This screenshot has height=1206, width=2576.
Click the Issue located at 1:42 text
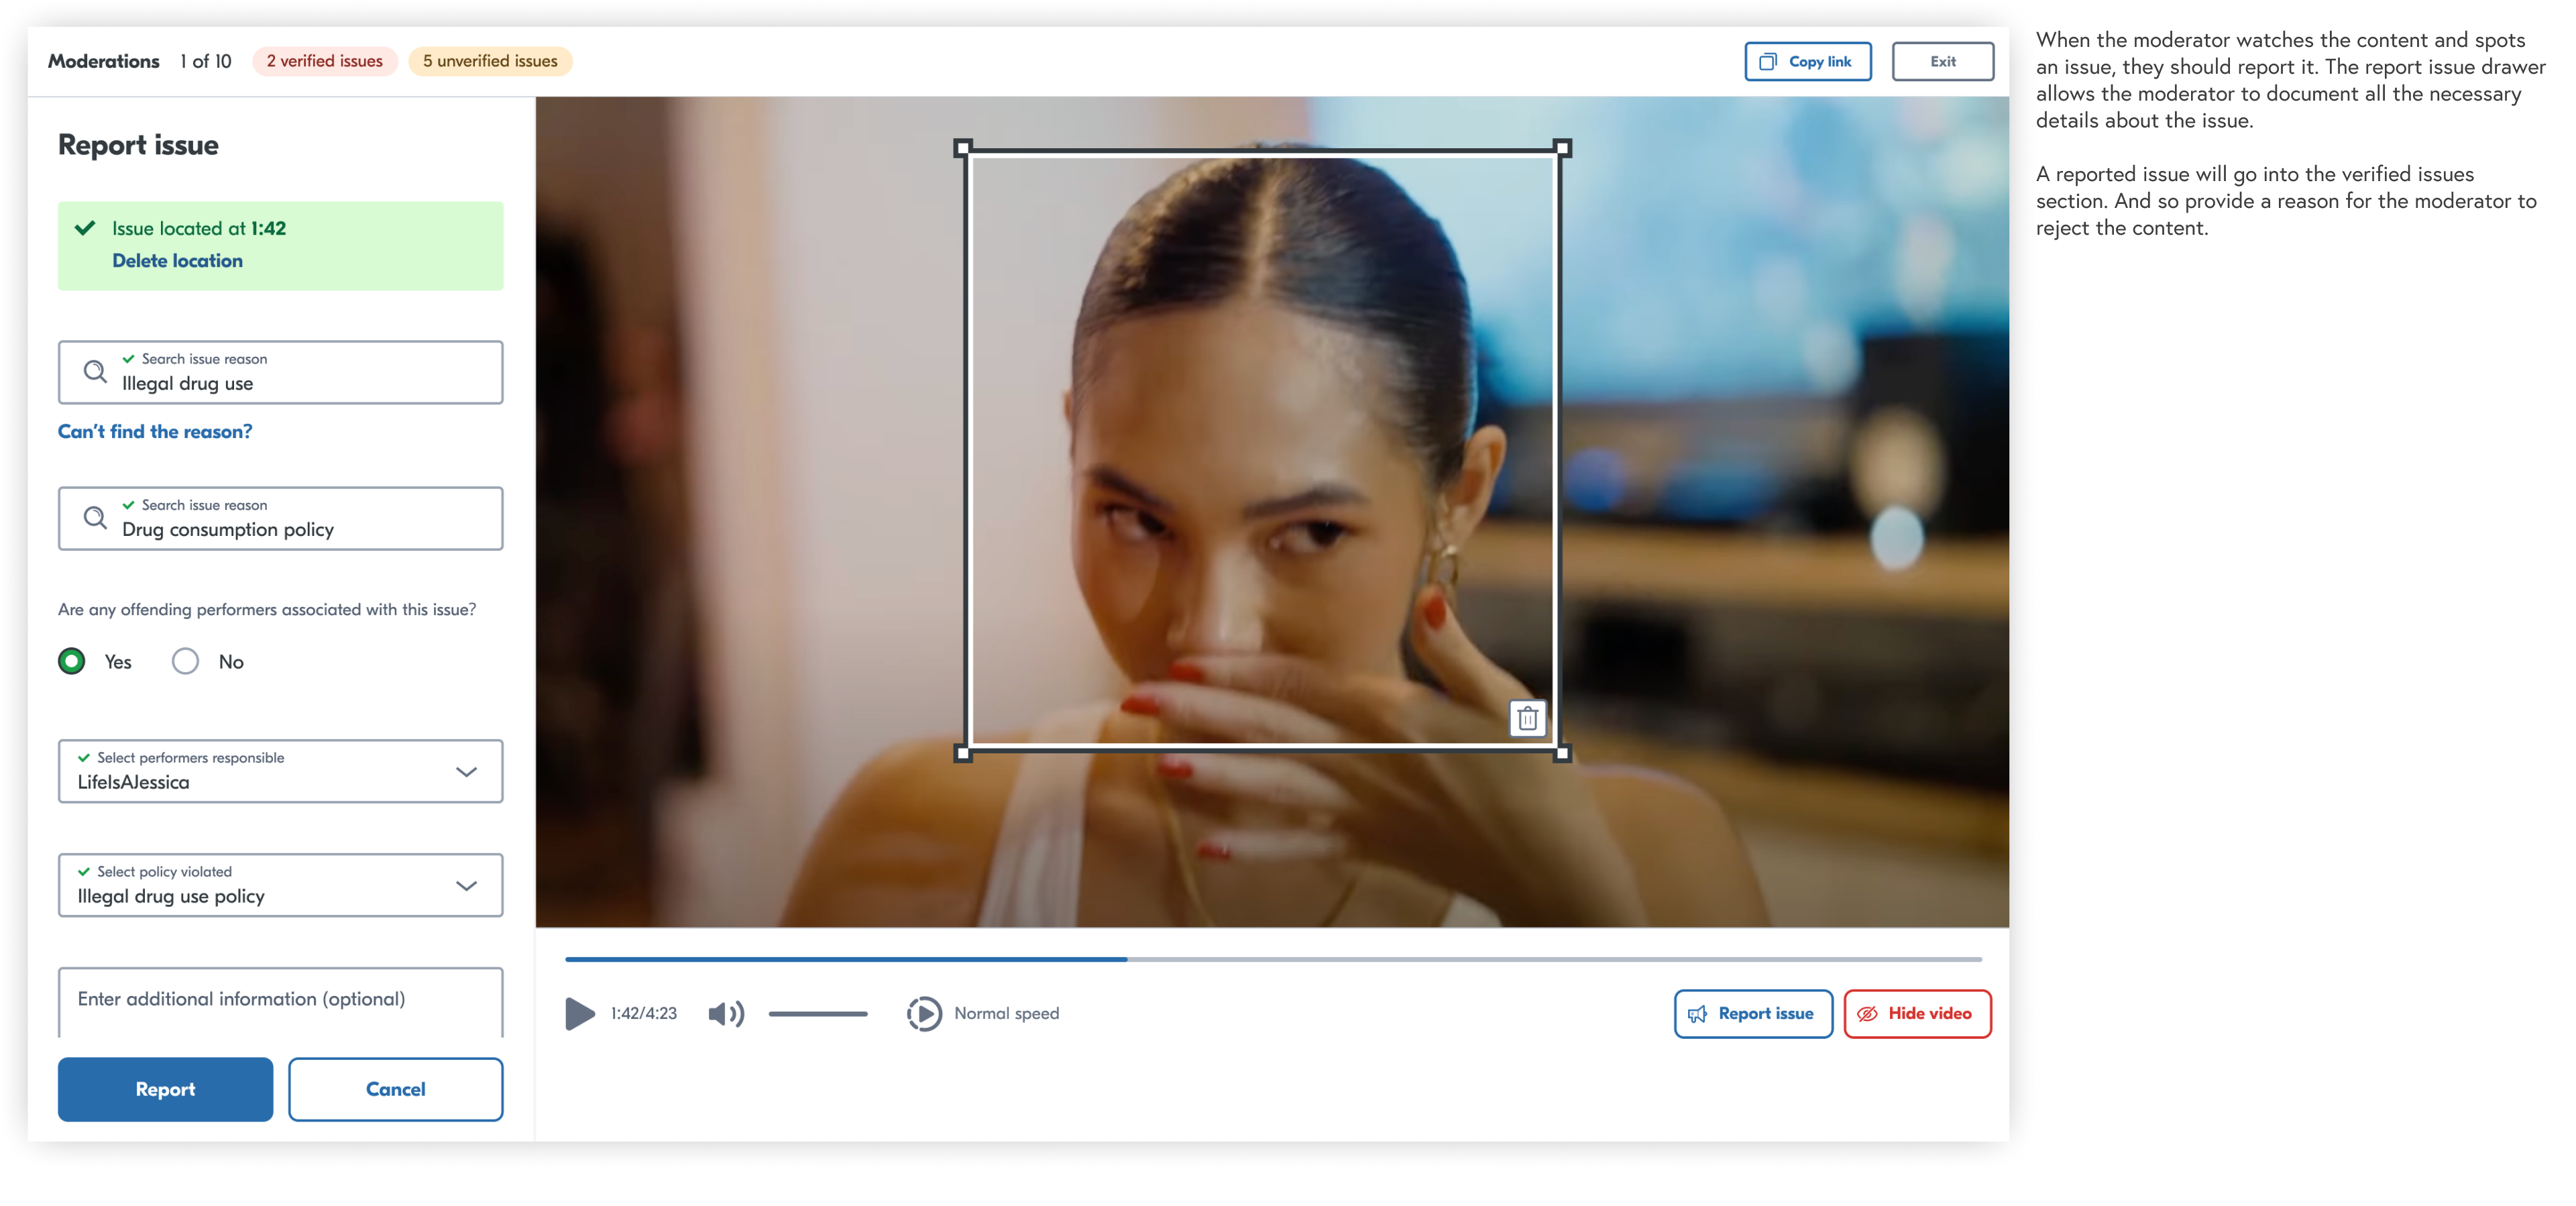198,228
